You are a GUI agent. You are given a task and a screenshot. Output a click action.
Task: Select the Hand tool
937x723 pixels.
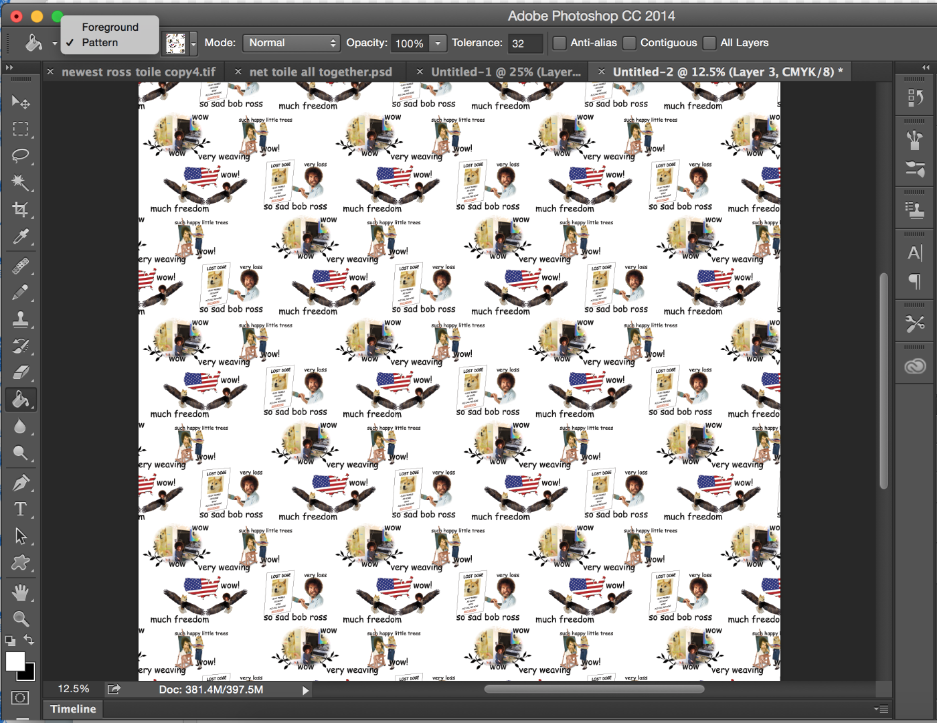point(21,592)
